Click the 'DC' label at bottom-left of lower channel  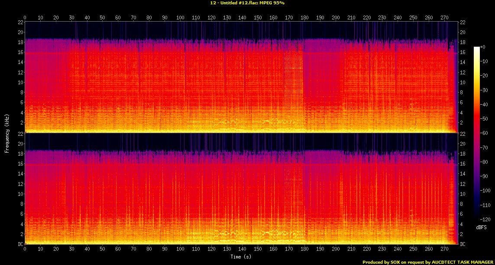[x=20, y=244]
